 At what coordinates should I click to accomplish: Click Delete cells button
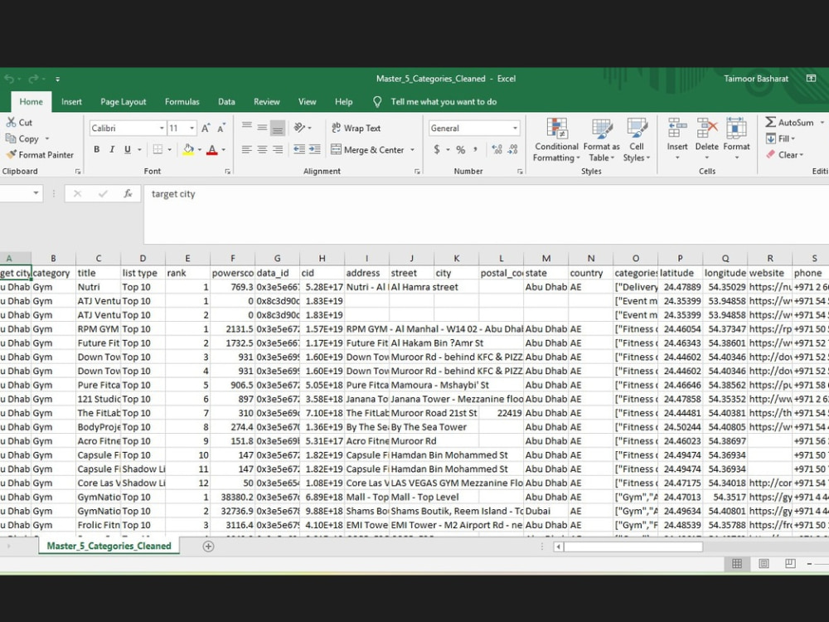pos(707,139)
